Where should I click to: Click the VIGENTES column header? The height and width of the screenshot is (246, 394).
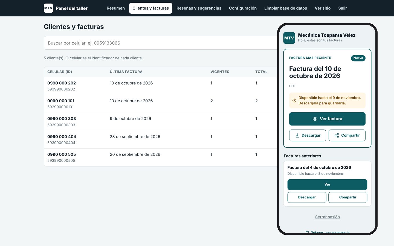click(220, 72)
